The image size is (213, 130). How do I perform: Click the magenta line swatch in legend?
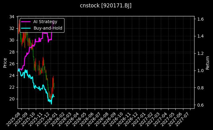tap(26, 22)
